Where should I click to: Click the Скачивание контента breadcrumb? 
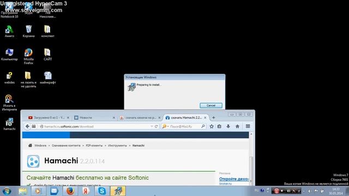click(66, 145)
